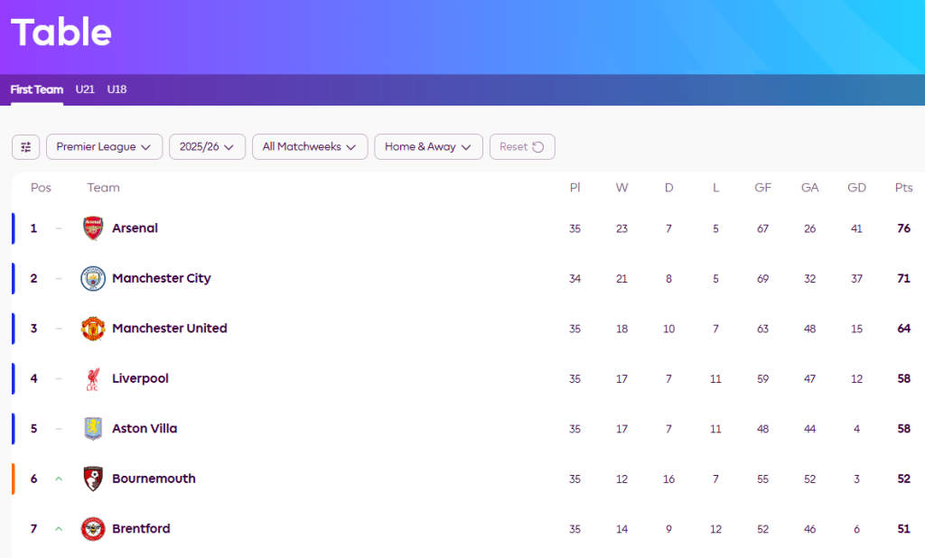Click Arsenal's goal difference 41
Image resolution: width=925 pixels, height=558 pixels.
click(856, 228)
